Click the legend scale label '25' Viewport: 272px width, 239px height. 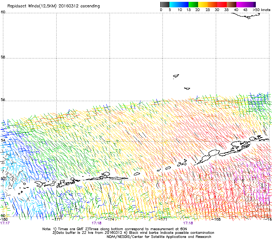pyautogui.click(x=208, y=10)
